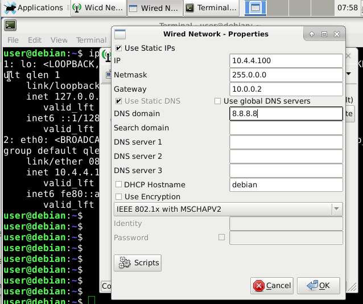This screenshot has height=304, width=363.
Task: Open the Properties dialog window menu icon
Action: pyautogui.click(x=120, y=34)
